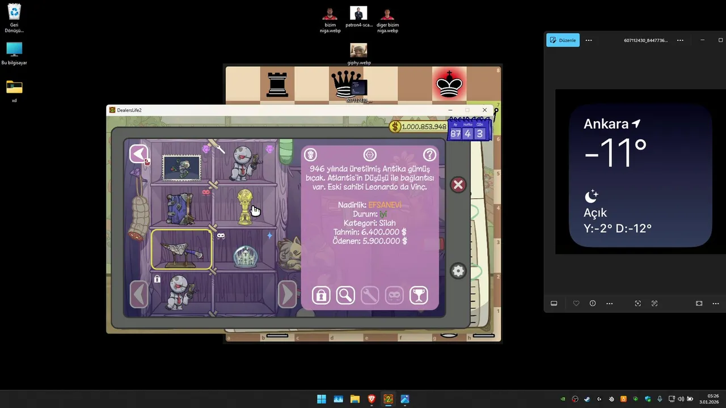Toggle the filmstrip icon in Photos
Screen dimensions: 726x408
[554, 303]
